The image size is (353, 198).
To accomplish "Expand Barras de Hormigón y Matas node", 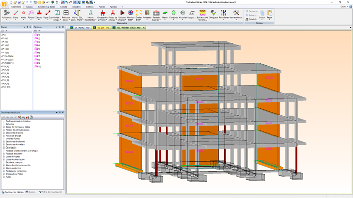I will coord(4,127).
